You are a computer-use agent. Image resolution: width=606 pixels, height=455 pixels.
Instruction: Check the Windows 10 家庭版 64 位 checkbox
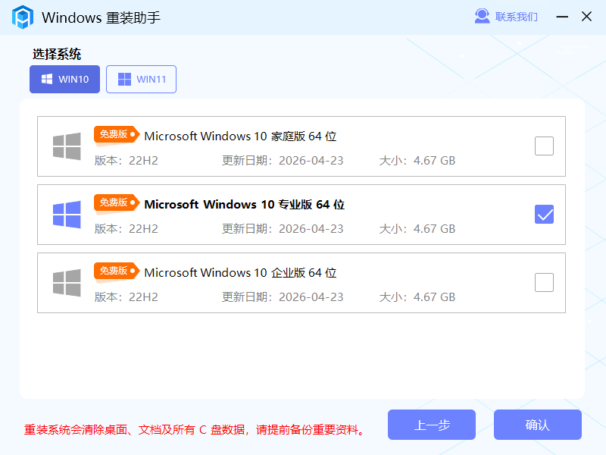click(544, 146)
